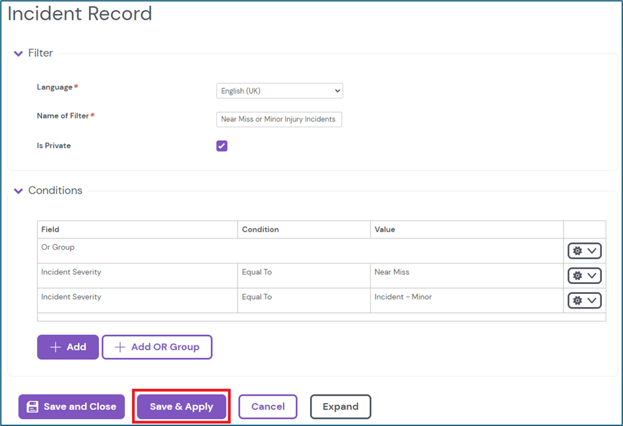Click the Save & Apply button
This screenshot has height=426, width=623.
[x=181, y=407]
